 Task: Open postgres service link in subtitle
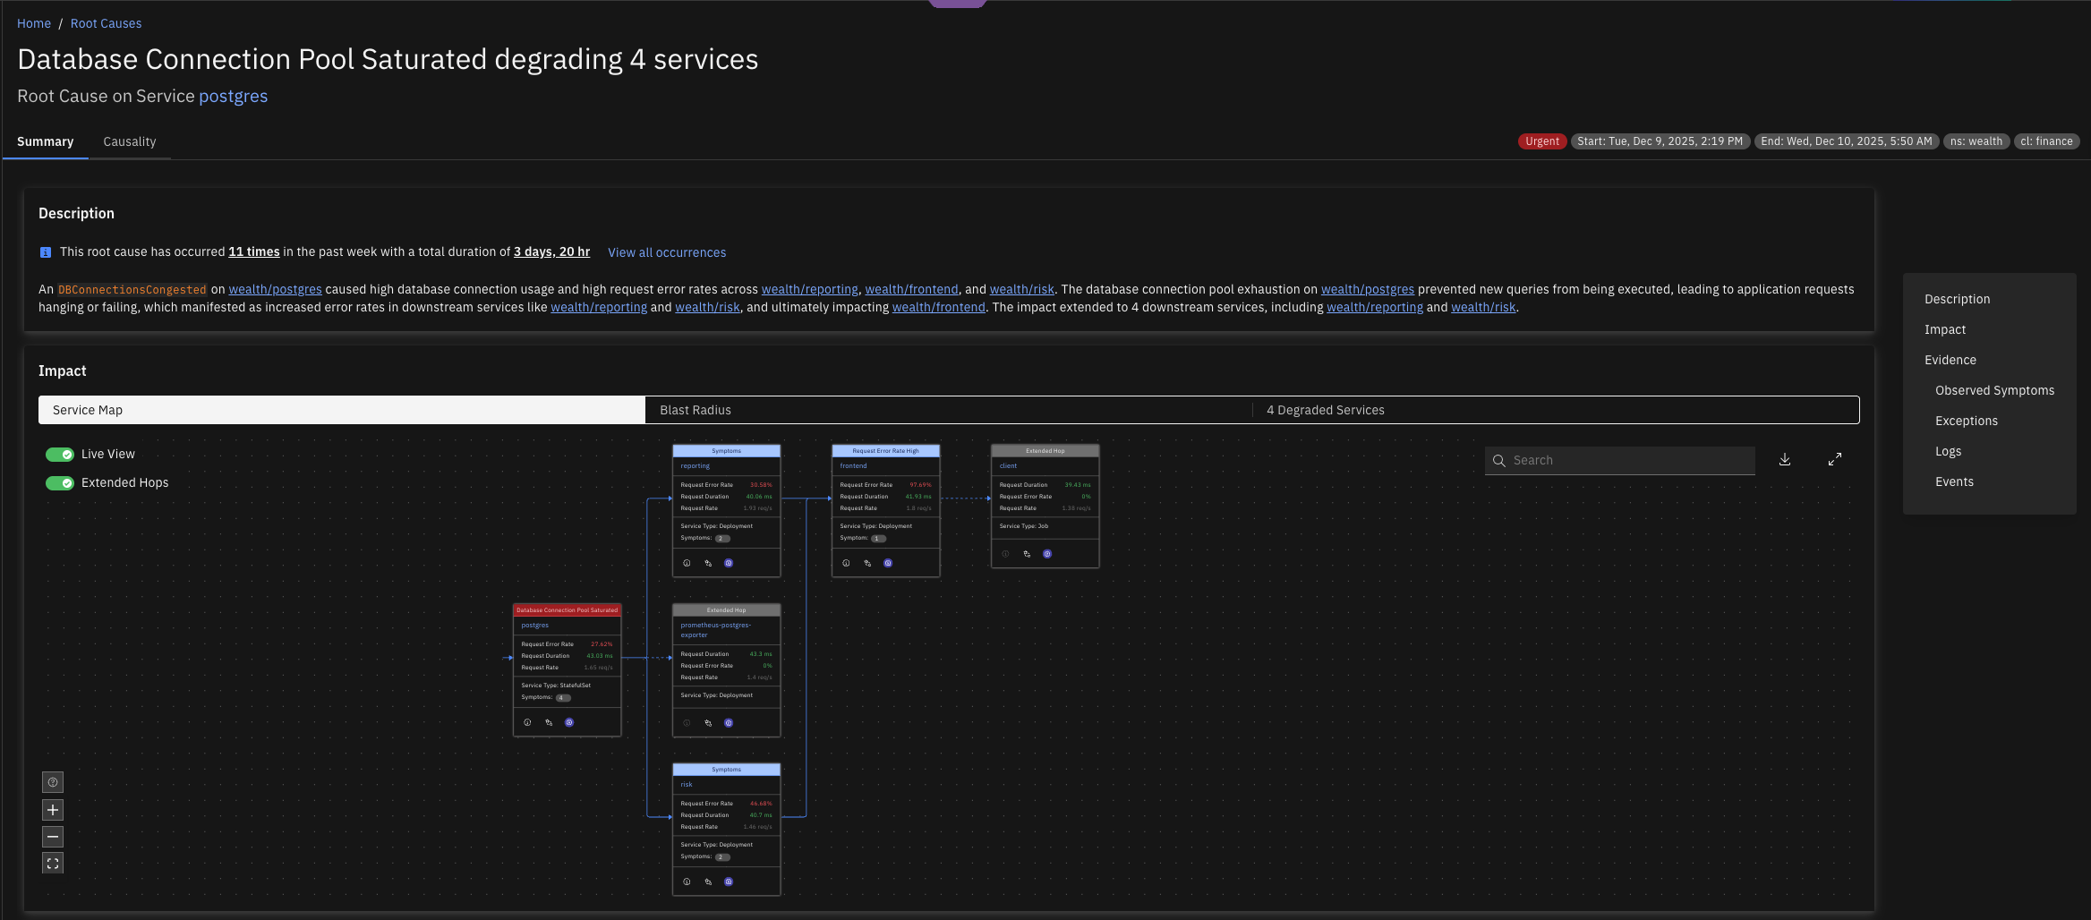coord(233,96)
